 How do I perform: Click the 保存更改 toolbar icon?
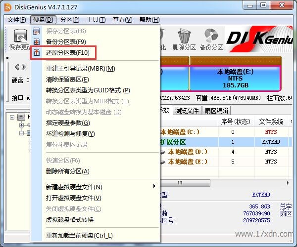click(20, 36)
